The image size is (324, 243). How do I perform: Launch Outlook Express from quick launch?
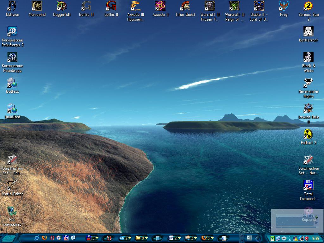point(73,238)
